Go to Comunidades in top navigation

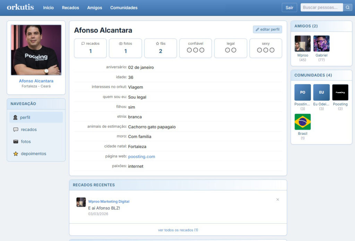pyautogui.click(x=124, y=8)
